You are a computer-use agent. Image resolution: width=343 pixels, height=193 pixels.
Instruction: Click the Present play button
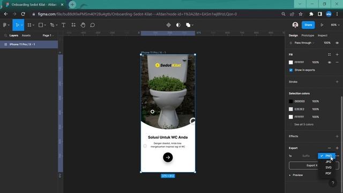tap(322, 25)
